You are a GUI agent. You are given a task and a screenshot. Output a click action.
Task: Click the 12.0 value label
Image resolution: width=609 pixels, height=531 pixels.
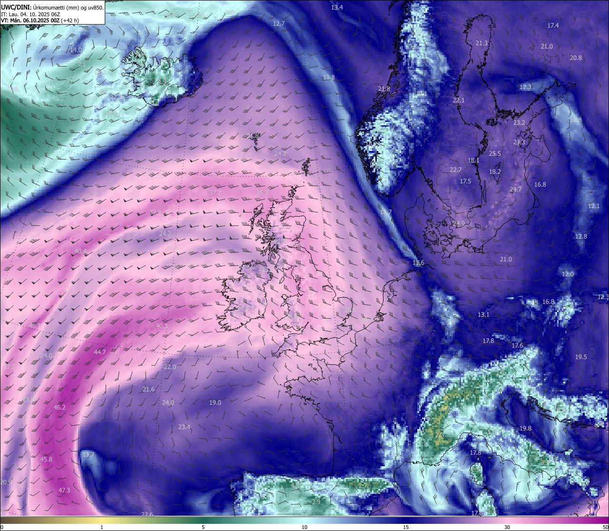click(x=568, y=274)
